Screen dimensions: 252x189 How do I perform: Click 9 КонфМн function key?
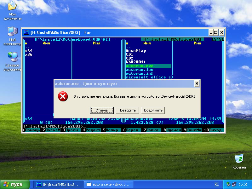pyautogui.click(x=192, y=130)
